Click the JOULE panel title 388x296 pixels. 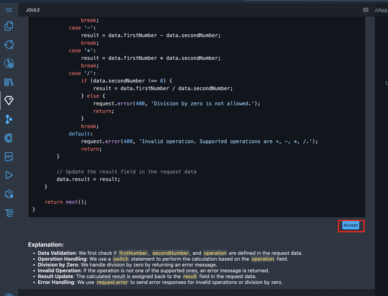[33, 10]
